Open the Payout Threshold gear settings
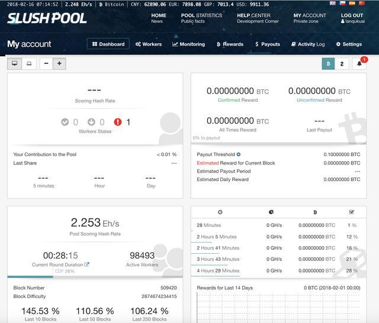379x323 pixels. 239,154
